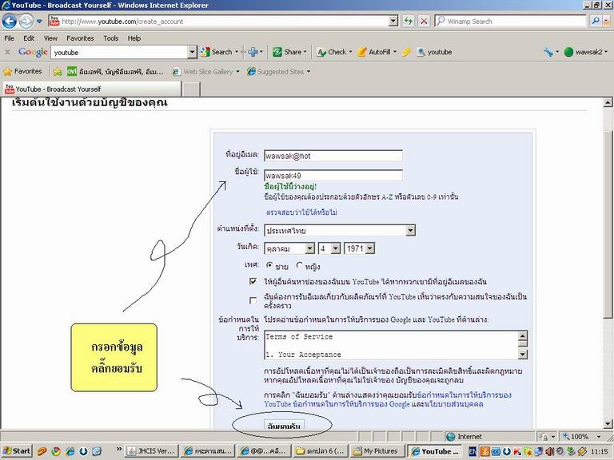Click the green wawsak2 account icon

click(568, 52)
